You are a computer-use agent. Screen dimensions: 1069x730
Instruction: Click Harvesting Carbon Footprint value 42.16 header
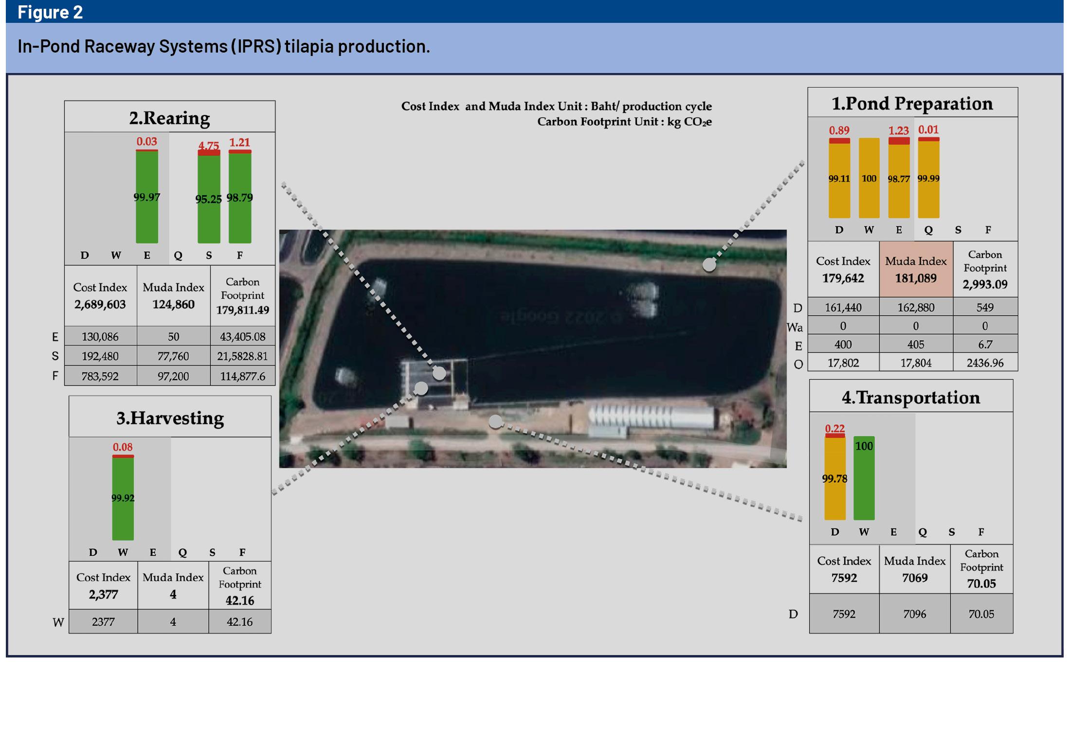click(239, 600)
